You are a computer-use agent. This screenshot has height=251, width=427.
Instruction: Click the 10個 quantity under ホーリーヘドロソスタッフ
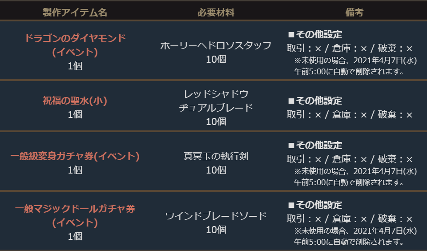(x=216, y=59)
